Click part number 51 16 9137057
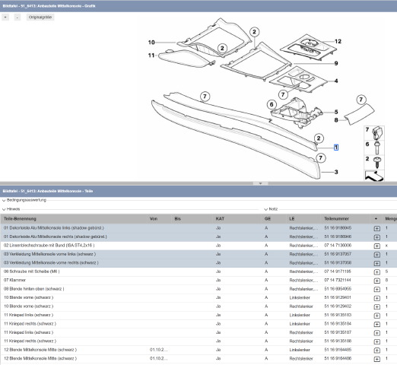The image size is (397, 365). point(338,254)
